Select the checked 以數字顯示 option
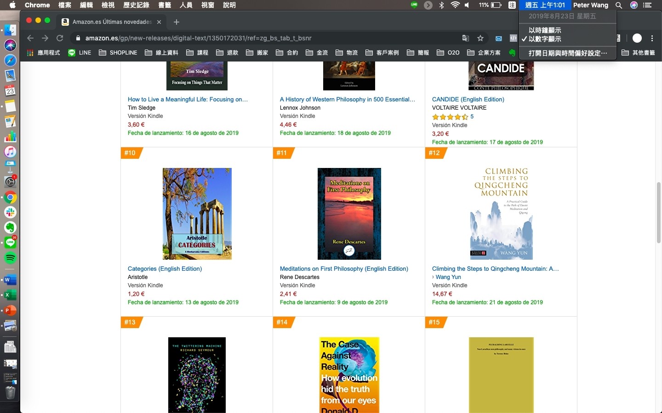This screenshot has height=413, width=662. (568, 39)
